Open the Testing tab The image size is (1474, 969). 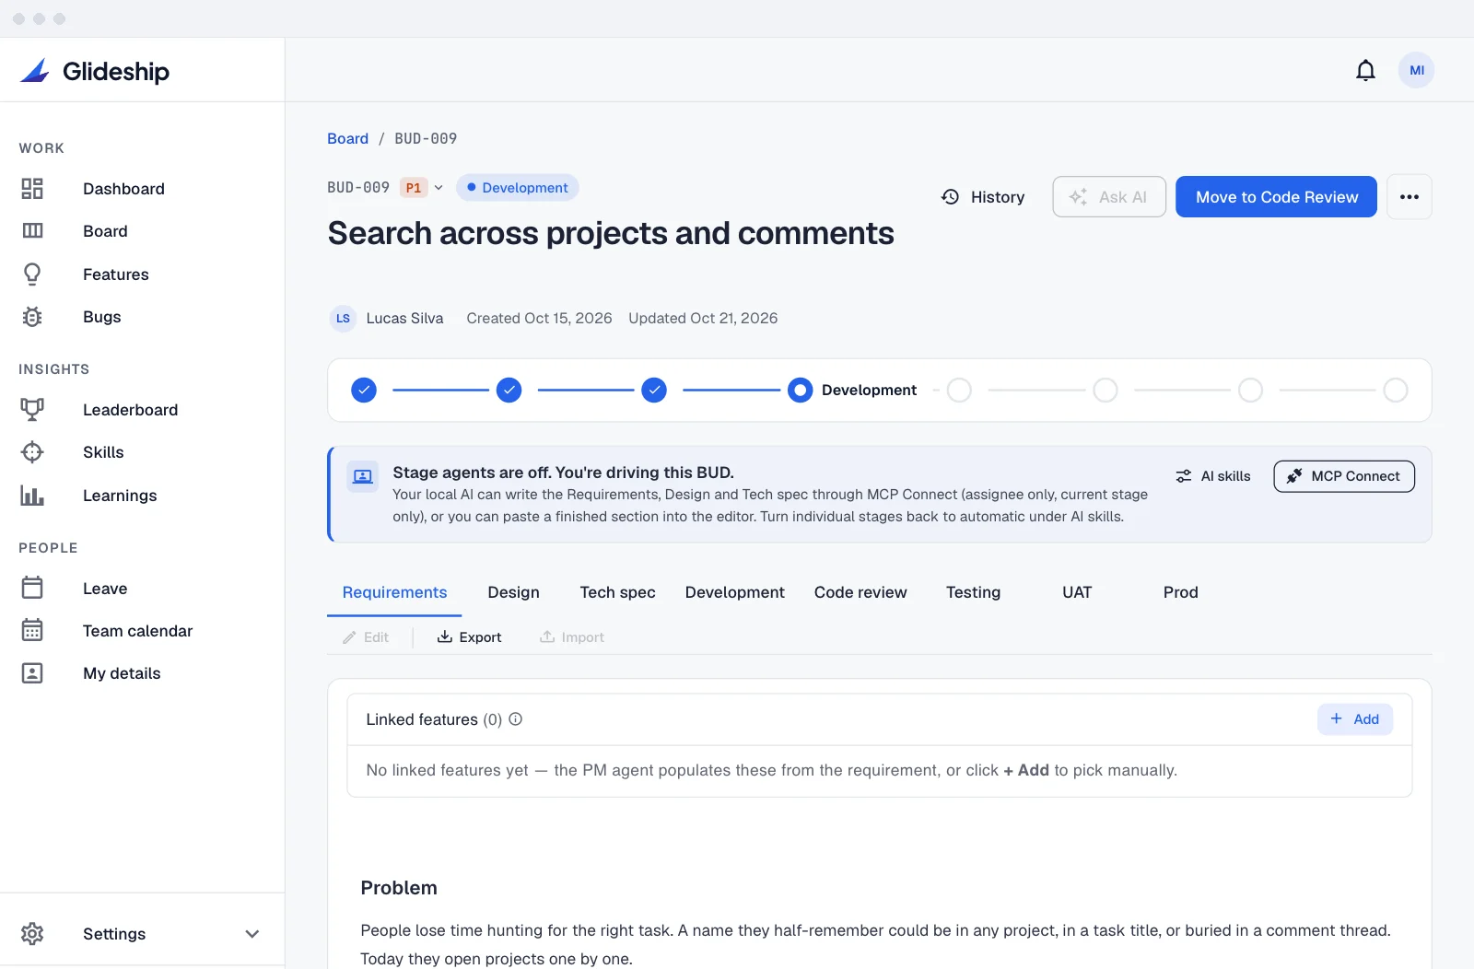click(x=974, y=592)
